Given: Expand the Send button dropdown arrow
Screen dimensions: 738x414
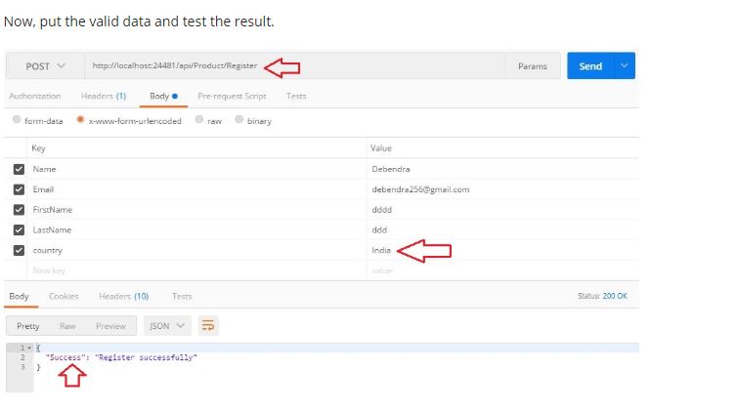Looking at the screenshot, I should pos(624,66).
